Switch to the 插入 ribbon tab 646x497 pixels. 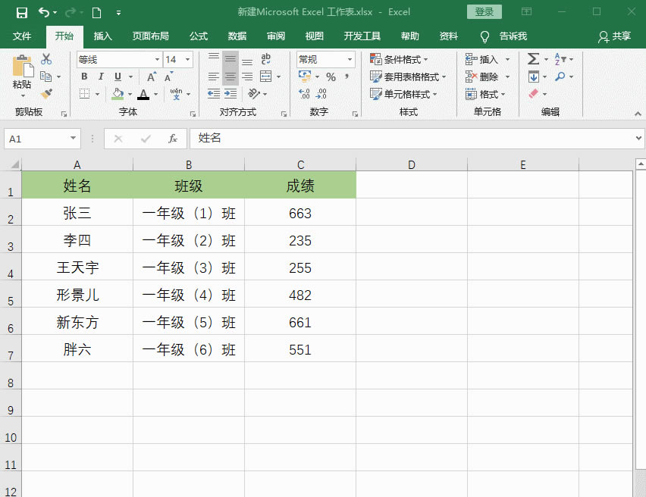(102, 36)
